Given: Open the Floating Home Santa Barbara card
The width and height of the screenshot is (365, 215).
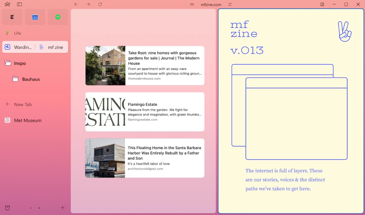Looking at the screenshot, I should pos(145,158).
